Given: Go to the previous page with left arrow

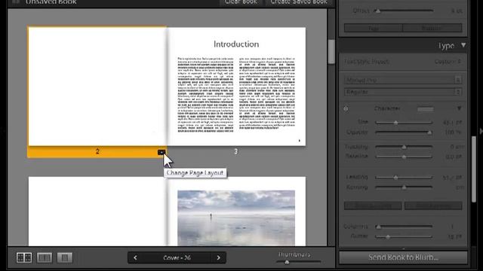Looking at the screenshot, I should pos(135,257).
